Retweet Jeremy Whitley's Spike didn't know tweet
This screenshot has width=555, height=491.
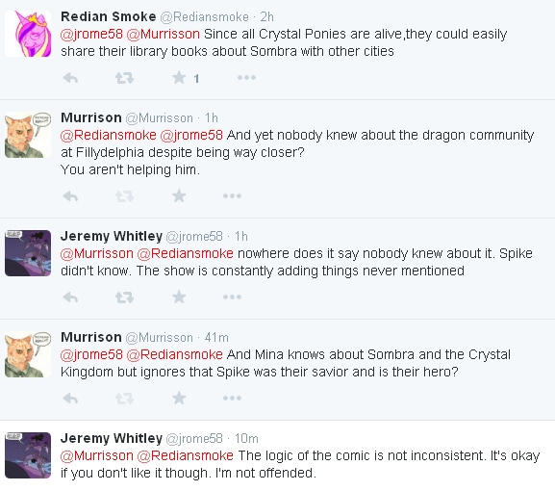[x=125, y=297]
